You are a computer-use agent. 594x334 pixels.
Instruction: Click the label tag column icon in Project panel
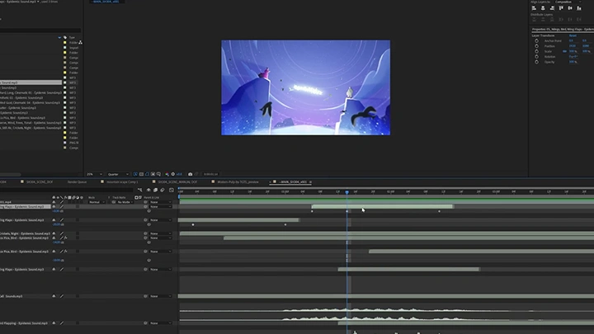[65, 37]
